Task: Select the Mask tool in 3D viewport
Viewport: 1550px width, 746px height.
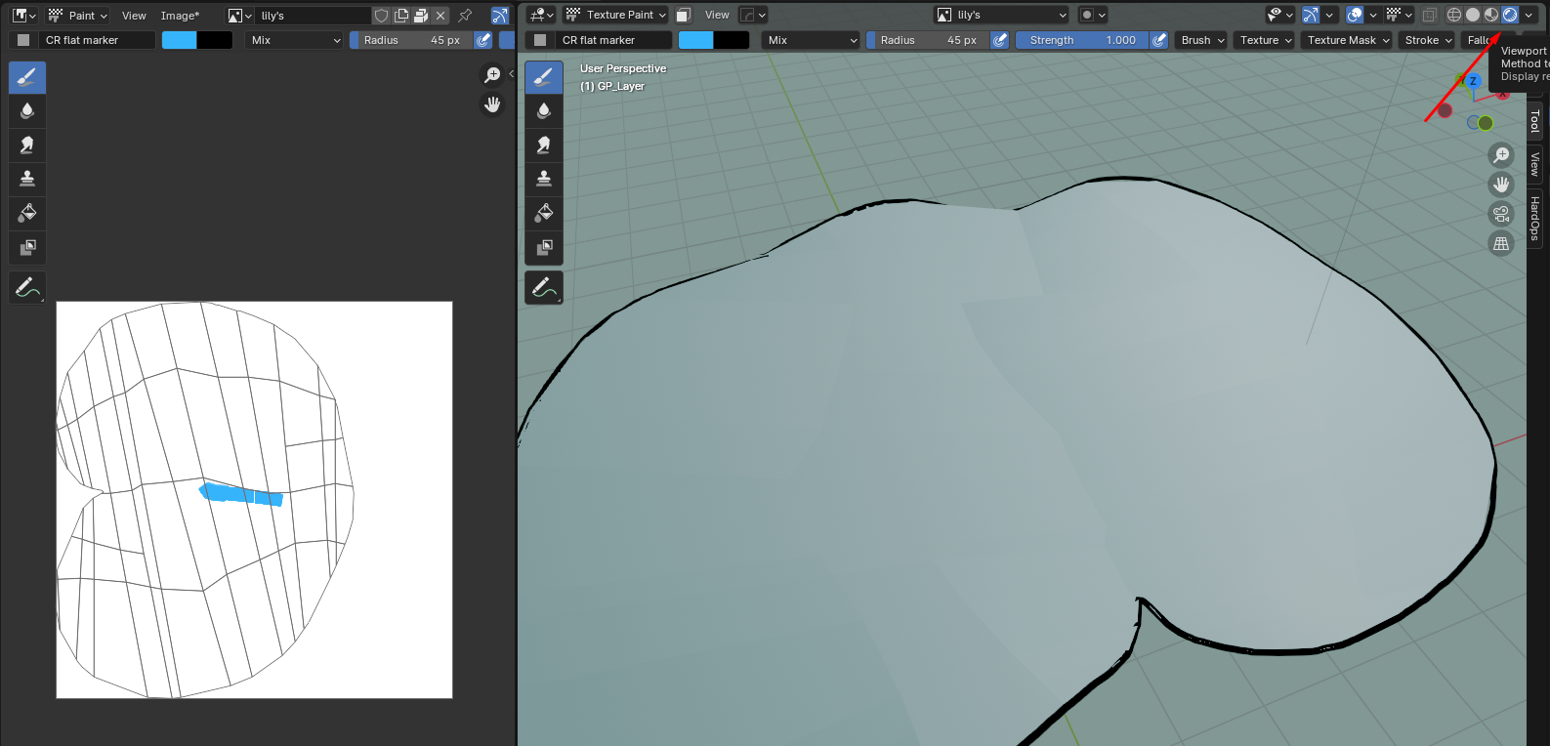Action: [544, 247]
